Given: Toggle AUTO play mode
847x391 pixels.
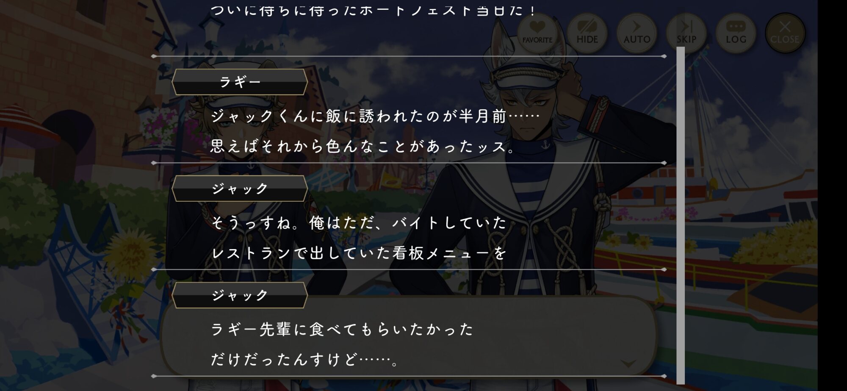Looking at the screenshot, I should (x=637, y=33).
